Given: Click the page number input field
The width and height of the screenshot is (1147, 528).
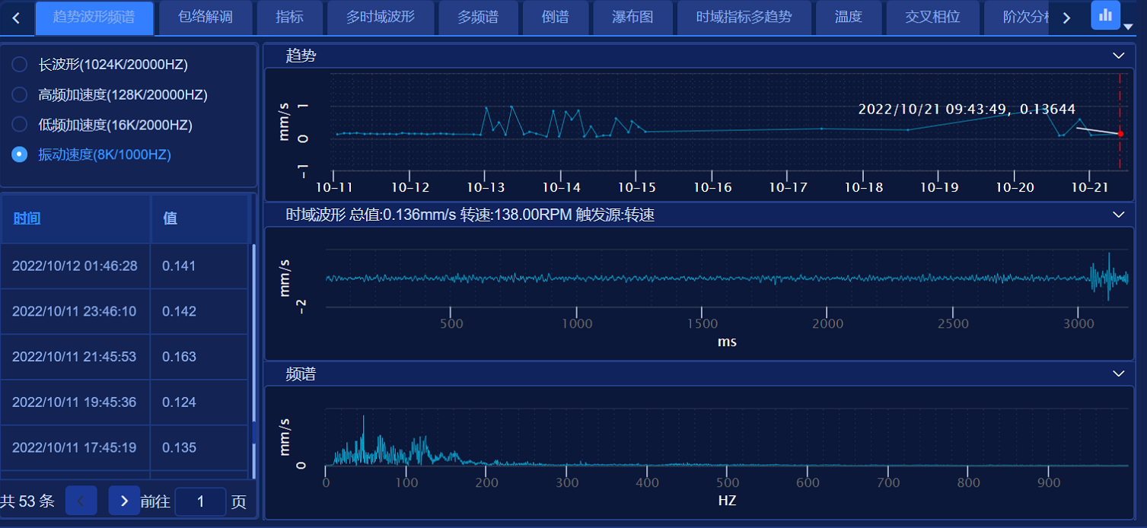Looking at the screenshot, I should pyautogui.click(x=200, y=501).
